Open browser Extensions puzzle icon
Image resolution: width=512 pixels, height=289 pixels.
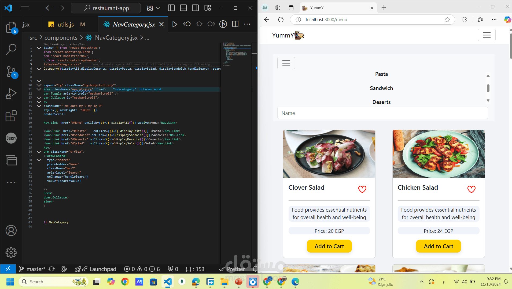pyautogui.click(x=464, y=20)
